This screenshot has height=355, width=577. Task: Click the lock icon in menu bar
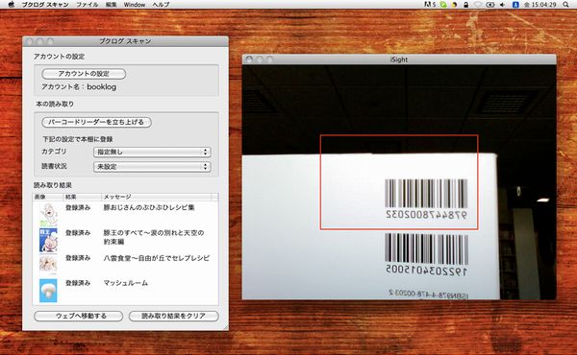[466, 5]
